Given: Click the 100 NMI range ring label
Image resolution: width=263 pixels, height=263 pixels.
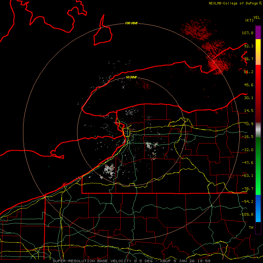Looking at the screenshot, I should pyautogui.click(x=131, y=23).
